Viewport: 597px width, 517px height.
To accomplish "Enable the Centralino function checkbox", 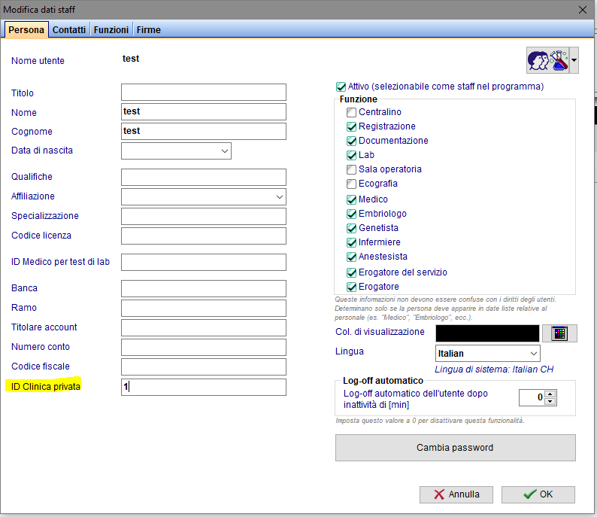I will [351, 112].
